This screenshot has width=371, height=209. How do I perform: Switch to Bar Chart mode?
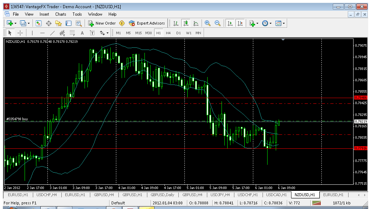point(176,23)
